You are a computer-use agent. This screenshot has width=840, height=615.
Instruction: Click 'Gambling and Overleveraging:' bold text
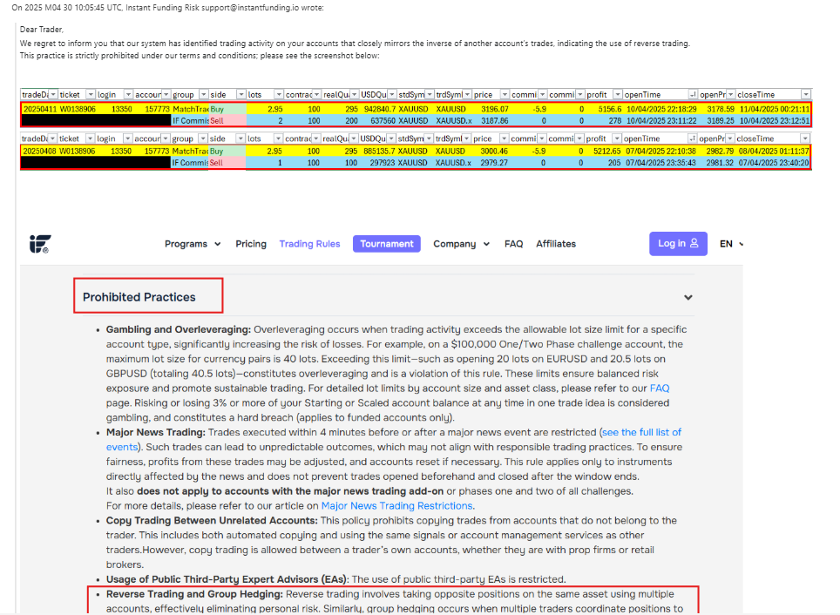179,329
